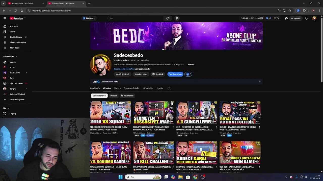Image resolution: width=323 pixels, height=181 pixels.
Task: Open vidIQ extension icon in YouTube header
Action: (x=267, y=18)
